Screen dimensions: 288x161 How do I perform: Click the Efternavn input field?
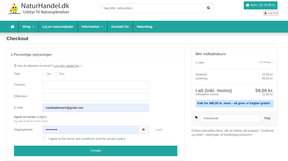point(96,96)
